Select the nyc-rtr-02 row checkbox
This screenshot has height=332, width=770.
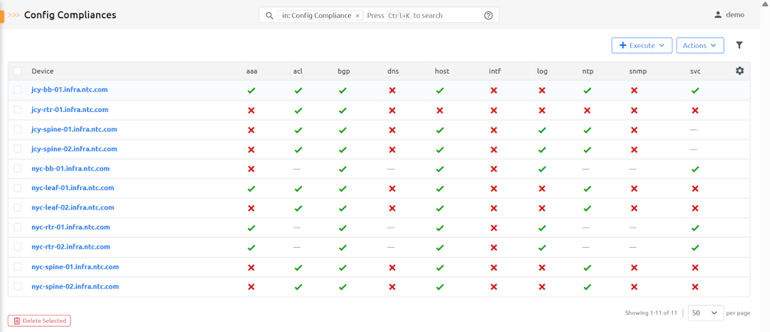18,246
